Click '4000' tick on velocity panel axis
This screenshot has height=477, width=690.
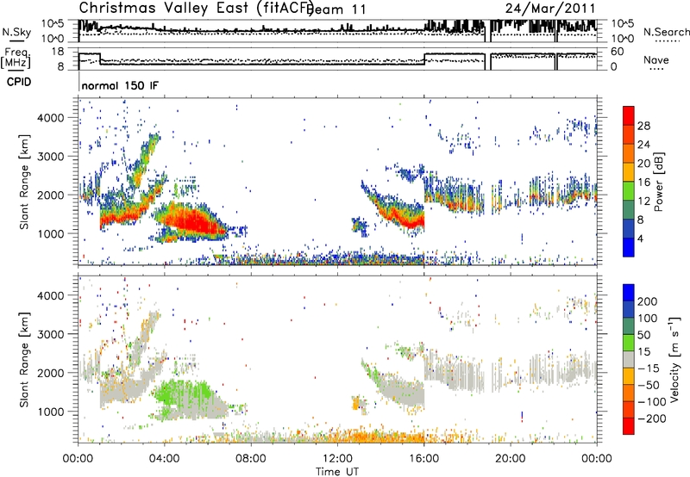click(50, 295)
